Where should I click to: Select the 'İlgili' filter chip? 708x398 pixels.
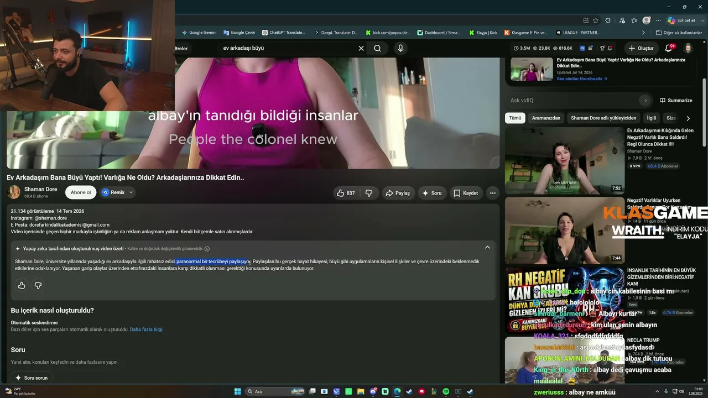pos(652,118)
